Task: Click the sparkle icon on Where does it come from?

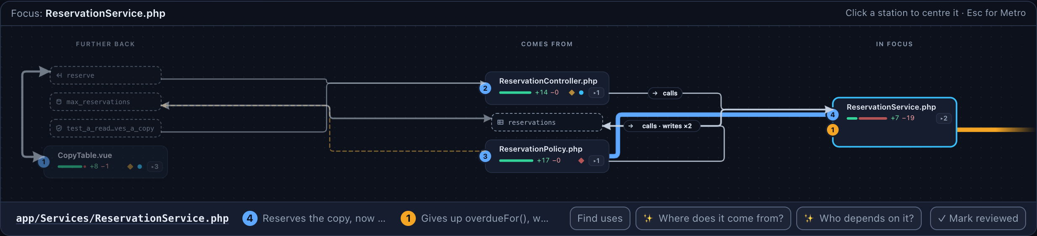Action: [x=648, y=218]
